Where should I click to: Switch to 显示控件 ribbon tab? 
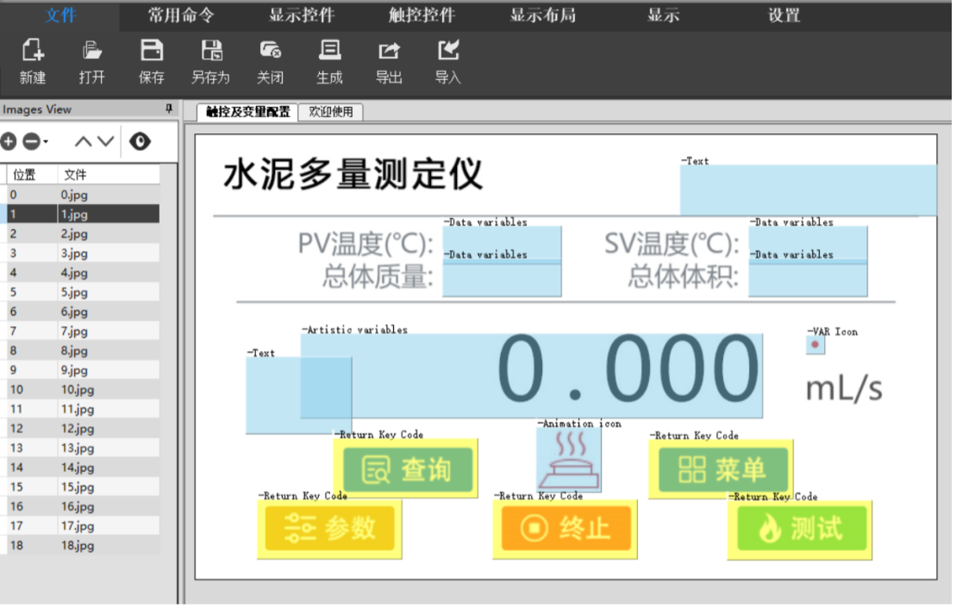(x=302, y=15)
